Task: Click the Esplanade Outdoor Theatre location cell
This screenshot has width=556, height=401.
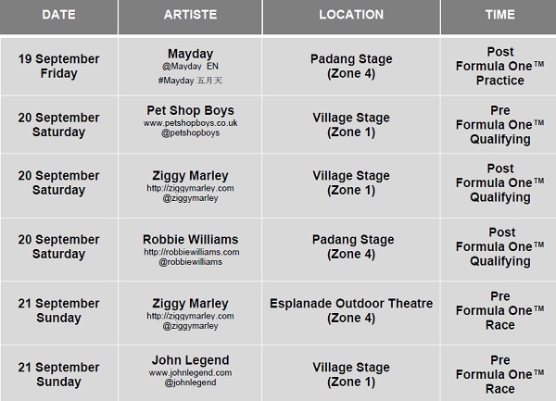Action: tap(350, 310)
